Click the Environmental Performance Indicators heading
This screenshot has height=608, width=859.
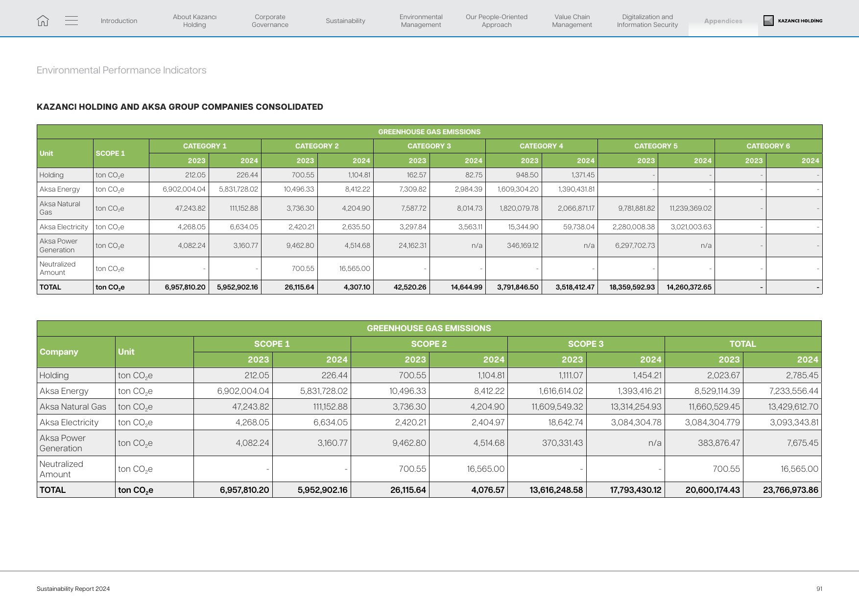coord(121,70)
